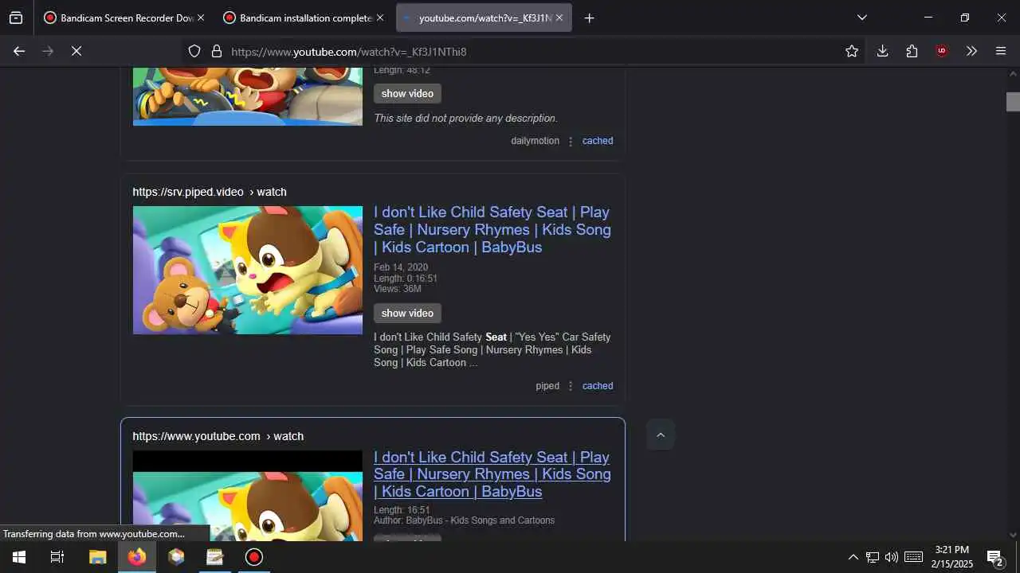
Task: Close the Bandicam Screen Recorder tab
Action: pos(200,18)
